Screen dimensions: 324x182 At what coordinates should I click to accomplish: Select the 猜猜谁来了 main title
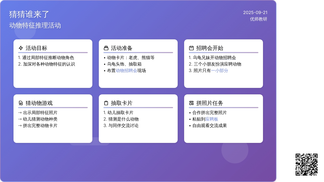click(29, 15)
